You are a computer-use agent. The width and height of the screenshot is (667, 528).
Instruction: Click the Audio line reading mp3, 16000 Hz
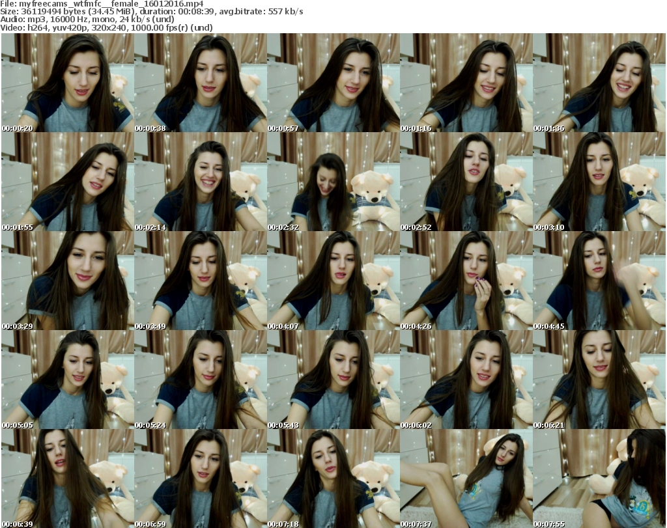[x=88, y=19]
